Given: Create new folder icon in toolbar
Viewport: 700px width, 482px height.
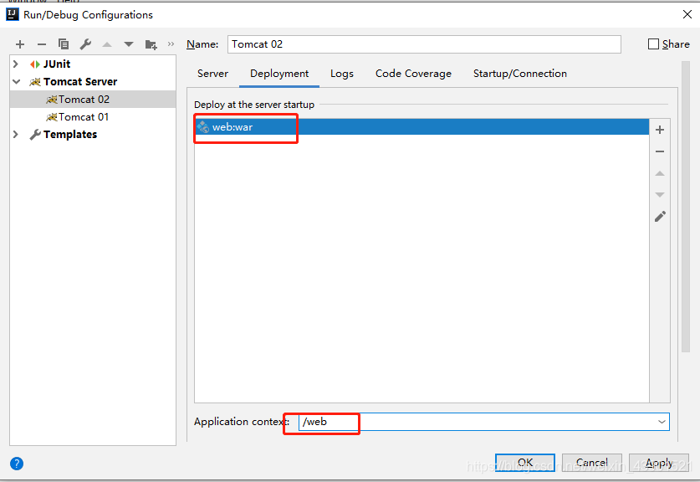Looking at the screenshot, I should [x=151, y=44].
